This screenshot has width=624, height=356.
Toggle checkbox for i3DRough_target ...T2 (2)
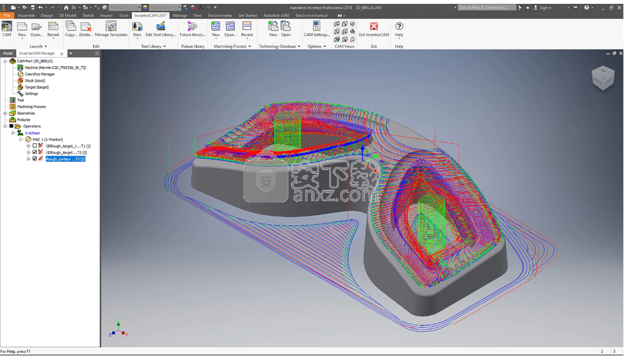coord(34,152)
